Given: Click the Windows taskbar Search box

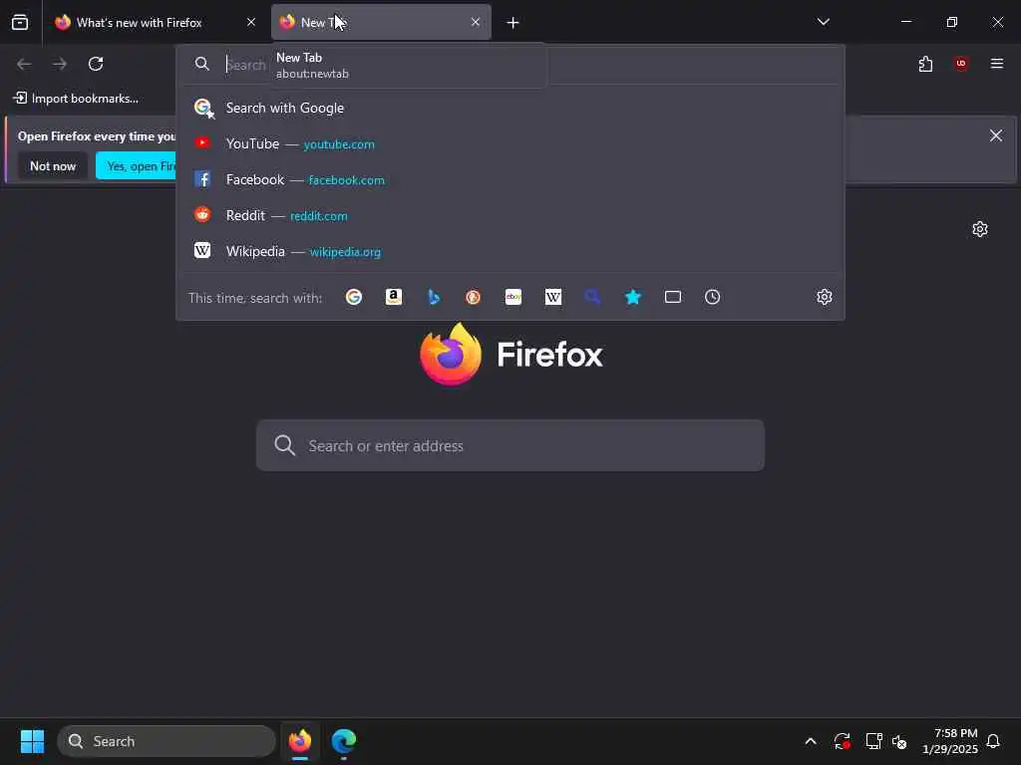Looking at the screenshot, I should click(167, 741).
